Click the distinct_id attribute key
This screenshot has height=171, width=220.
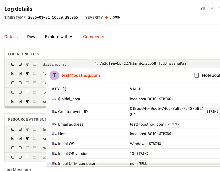pos(55,64)
